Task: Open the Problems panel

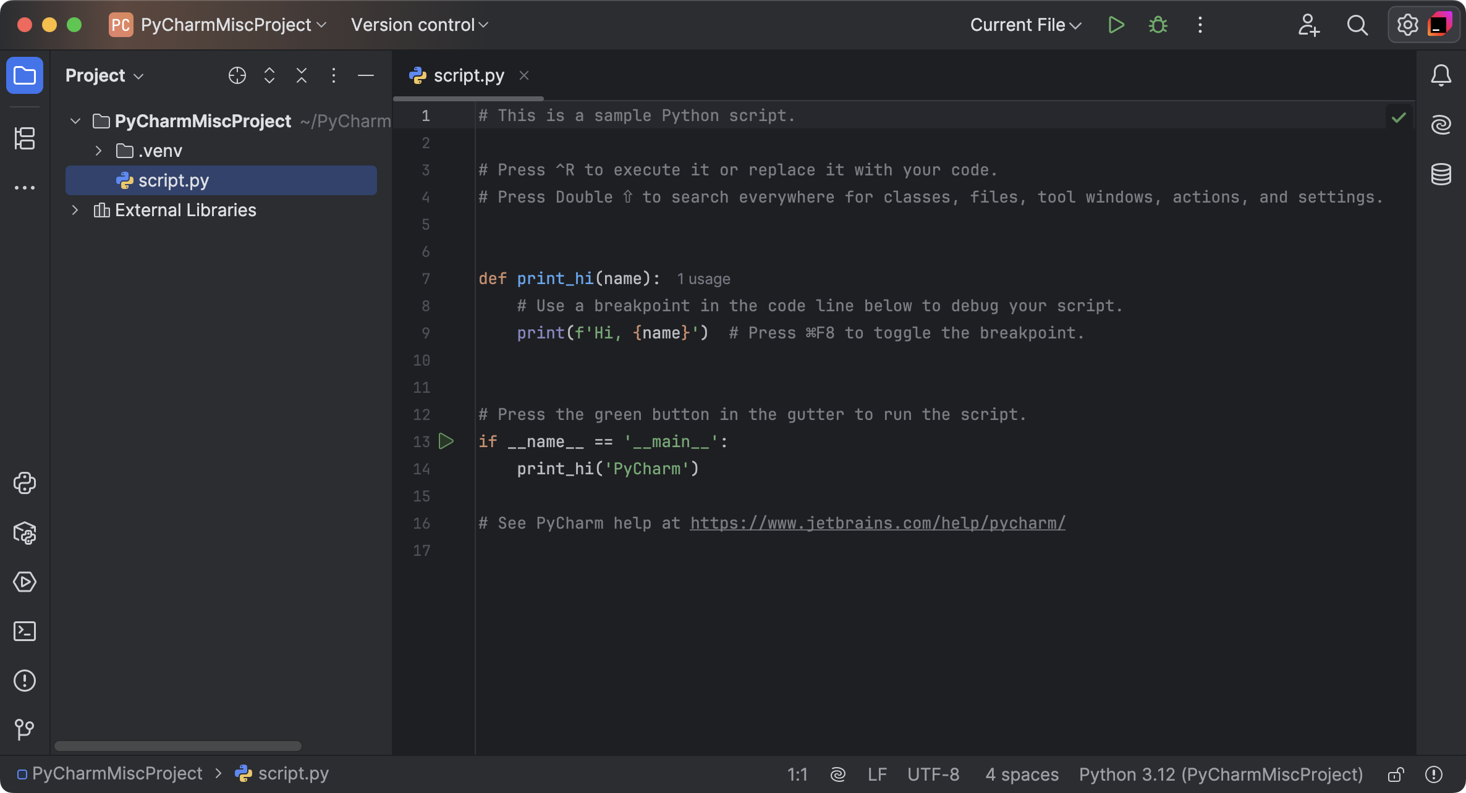Action: [25, 681]
